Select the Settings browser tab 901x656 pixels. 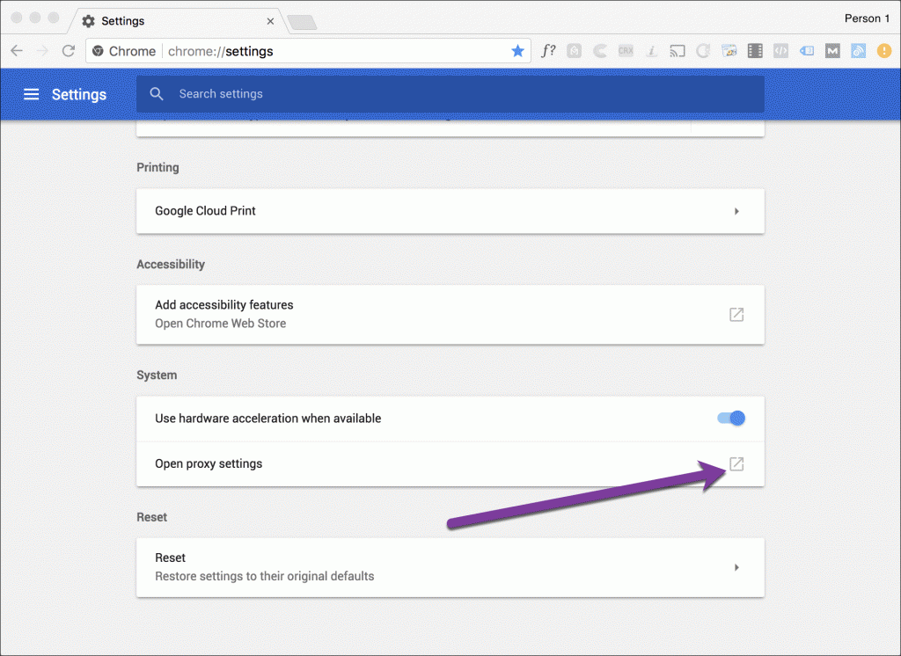tap(178, 21)
